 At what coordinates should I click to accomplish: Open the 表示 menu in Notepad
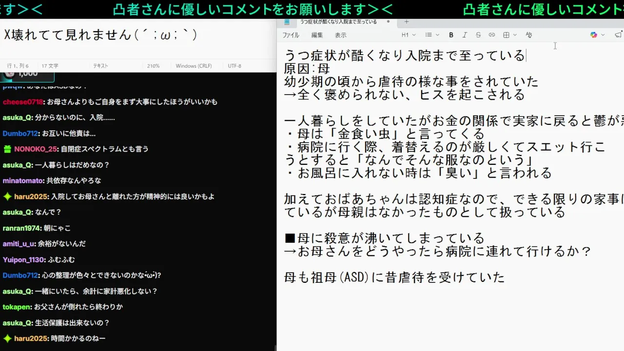point(340,35)
